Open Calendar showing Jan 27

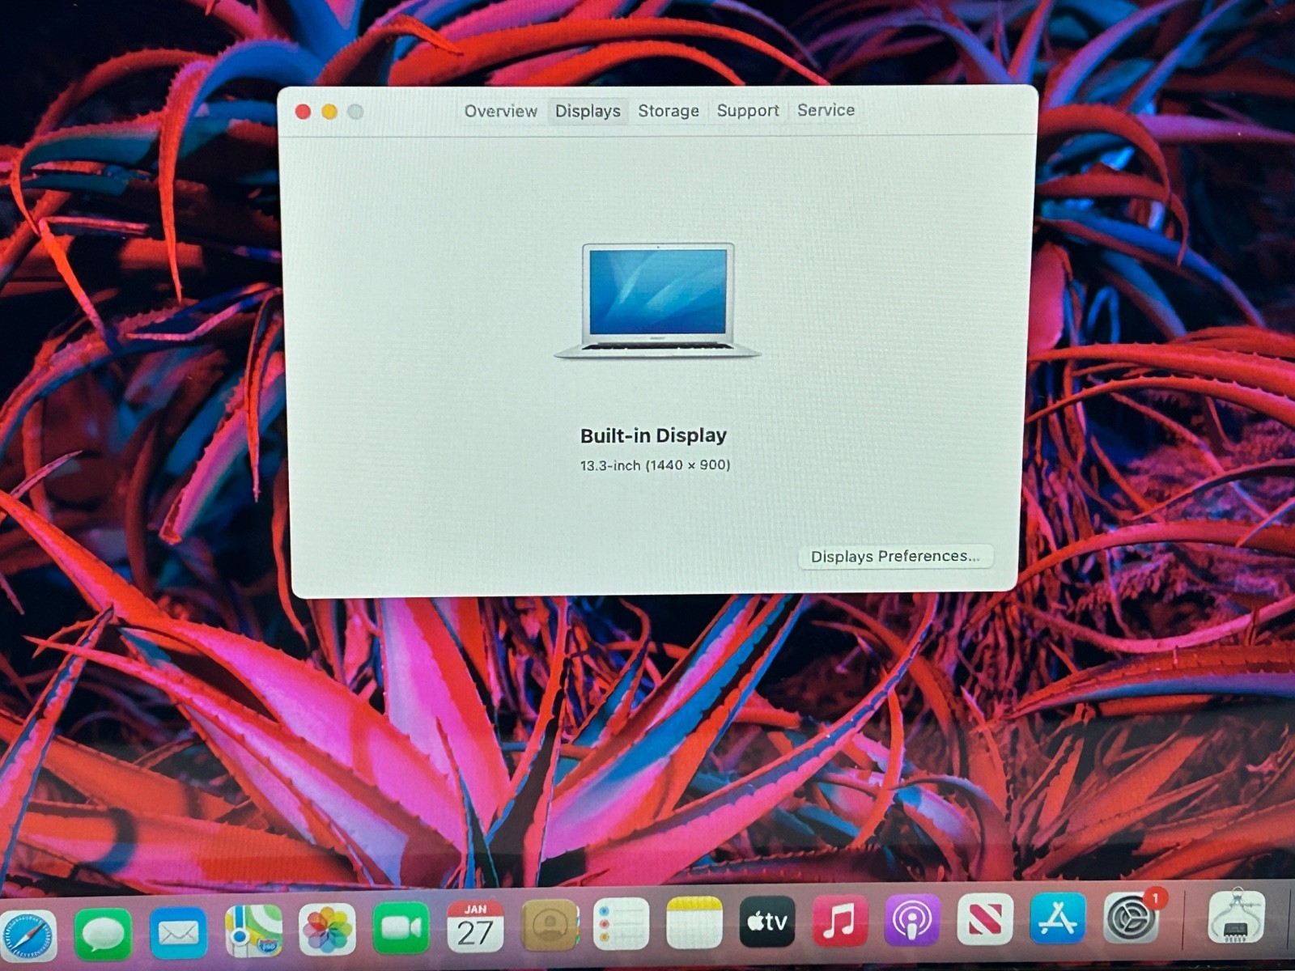tap(475, 926)
